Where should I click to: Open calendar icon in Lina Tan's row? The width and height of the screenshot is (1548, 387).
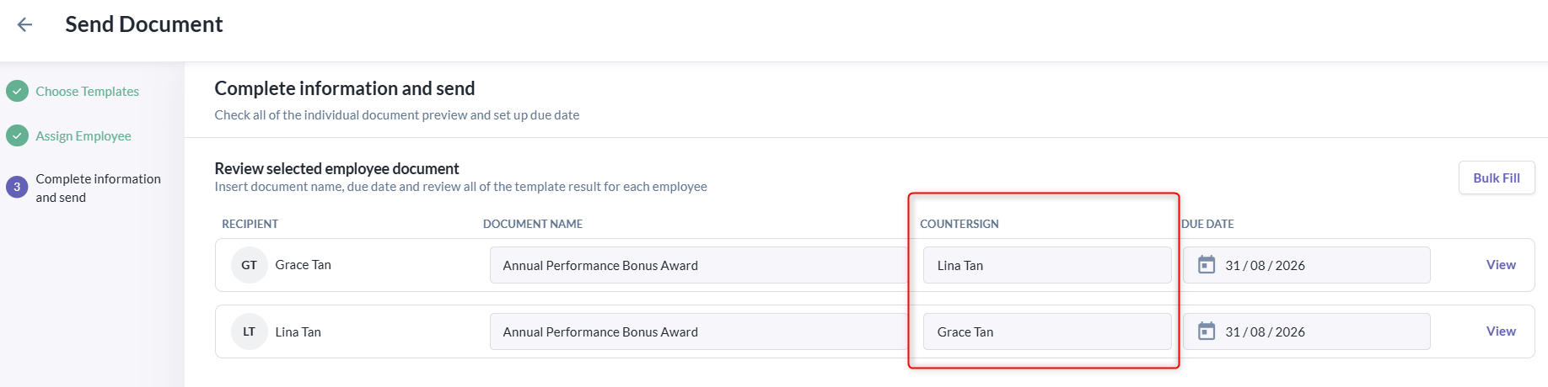1207,331
